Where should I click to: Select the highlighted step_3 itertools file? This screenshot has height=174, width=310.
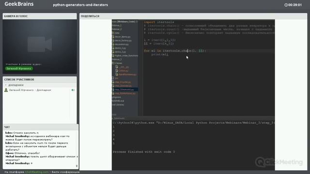124,89
